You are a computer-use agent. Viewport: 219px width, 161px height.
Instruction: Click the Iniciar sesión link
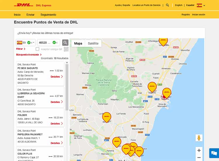(x=199, y=15)
